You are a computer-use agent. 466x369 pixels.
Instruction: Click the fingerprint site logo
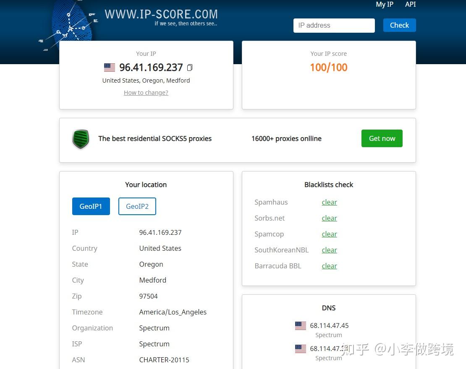[71, 24]
